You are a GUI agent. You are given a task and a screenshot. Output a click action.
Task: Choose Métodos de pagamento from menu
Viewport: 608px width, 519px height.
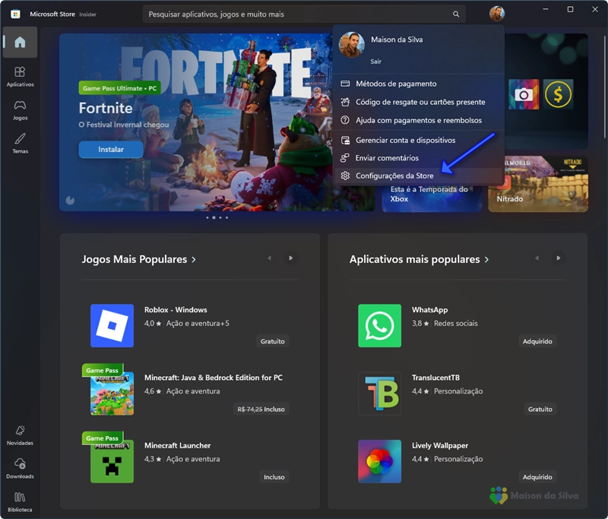(396, 84)
